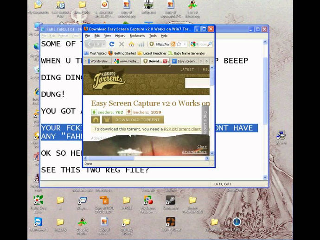Click the LATEST link on the KickAss header
320x240 pixels.
point(187,69)
